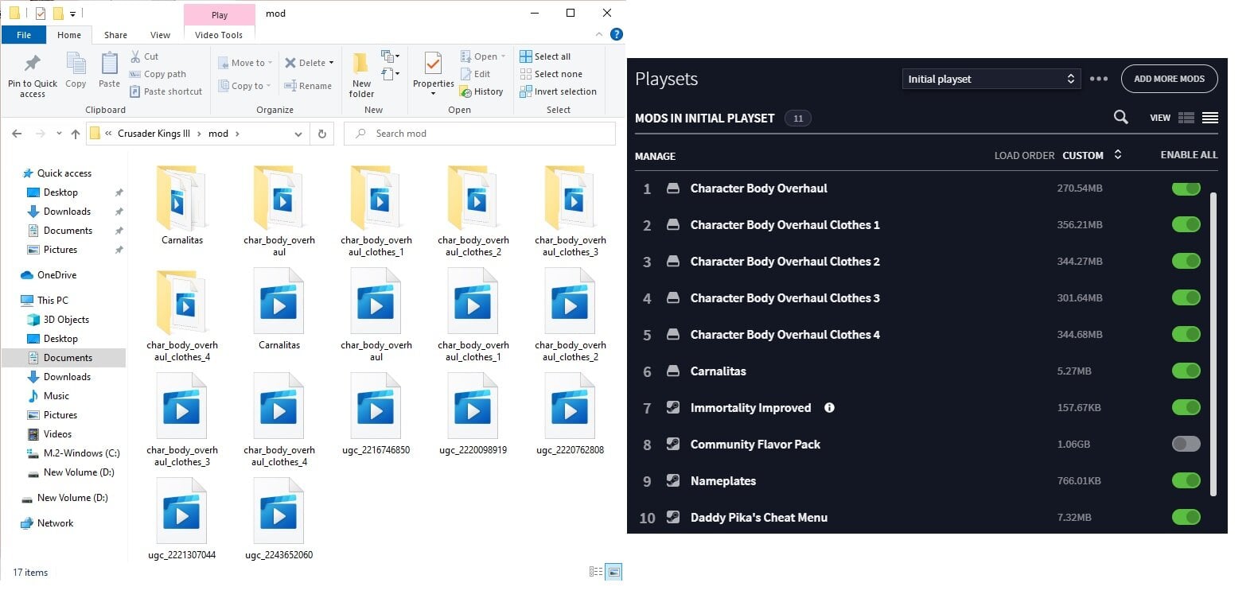1254x606 pixels.
Task: Refresh the mod folder address bar
Action: pos(322,134)
